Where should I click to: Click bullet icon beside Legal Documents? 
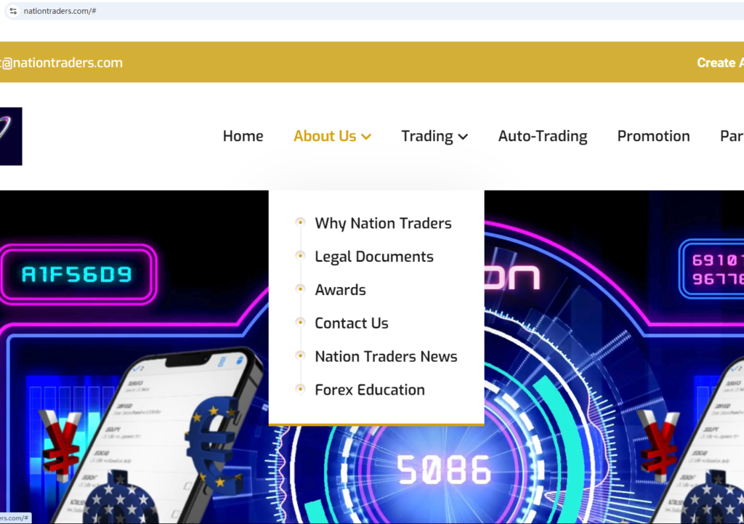(x=300, y=255)
